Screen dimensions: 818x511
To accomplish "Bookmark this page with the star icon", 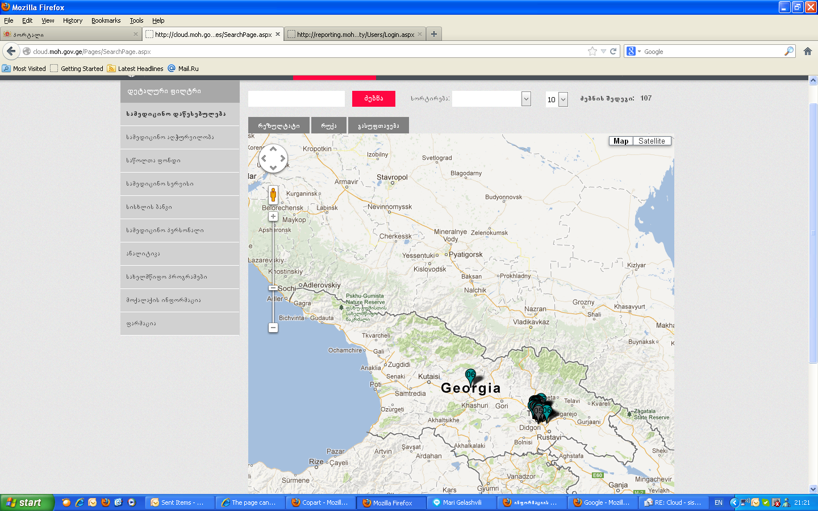I will (x=592, y=51).
